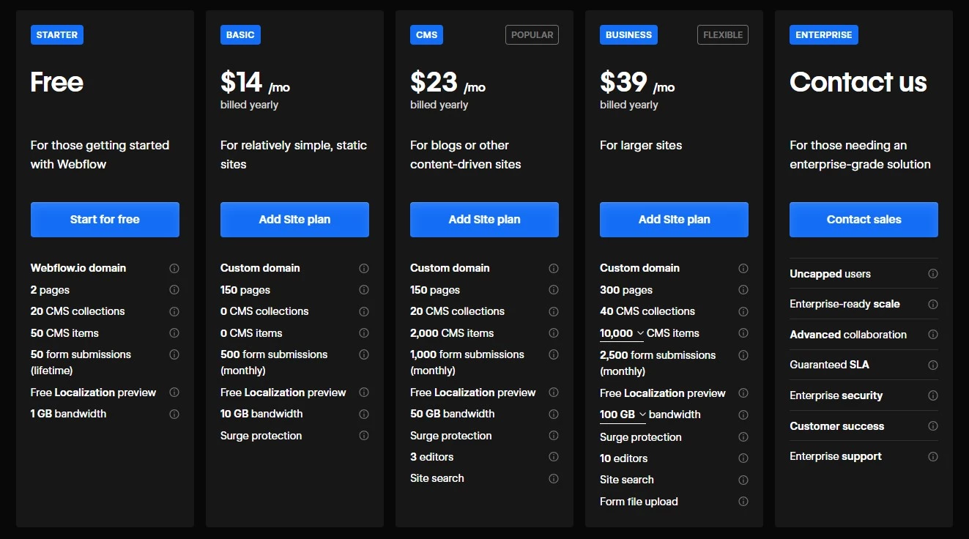
Task: Show info for Customer success
Action: point(933,426)
